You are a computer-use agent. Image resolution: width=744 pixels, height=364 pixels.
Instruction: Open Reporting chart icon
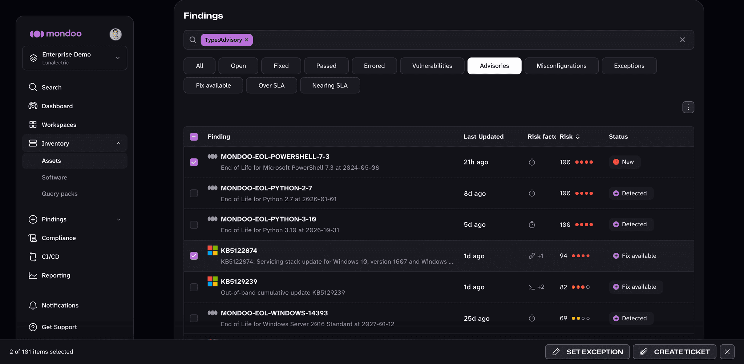pyautogui.click(x=33, y=275)
